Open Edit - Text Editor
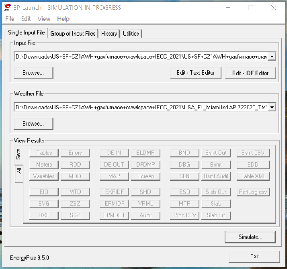Viewport: 287px width, 269px height. pos(196,73)
